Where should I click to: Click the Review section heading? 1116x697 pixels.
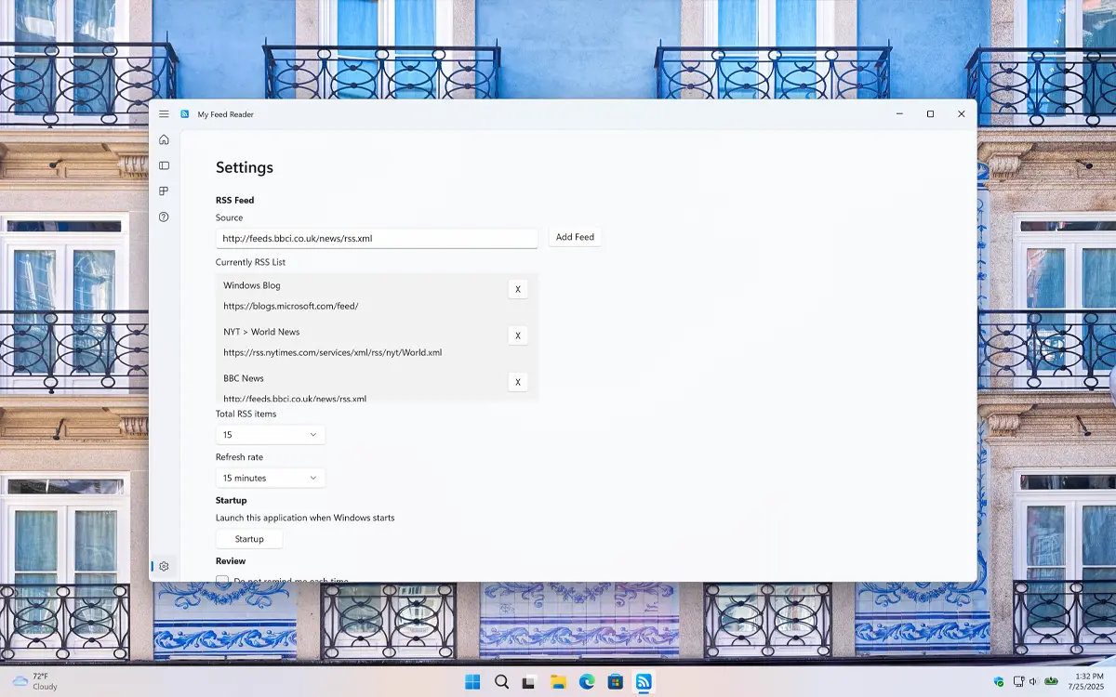[x=231, y=561]
